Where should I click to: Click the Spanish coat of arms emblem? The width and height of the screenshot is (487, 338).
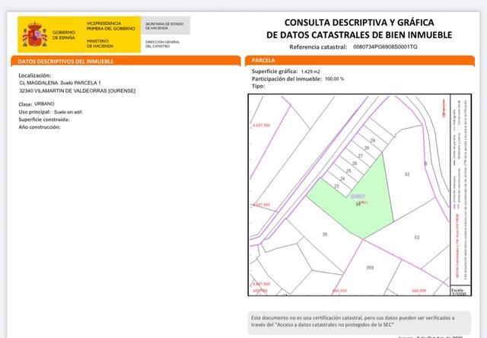[34, 34]
